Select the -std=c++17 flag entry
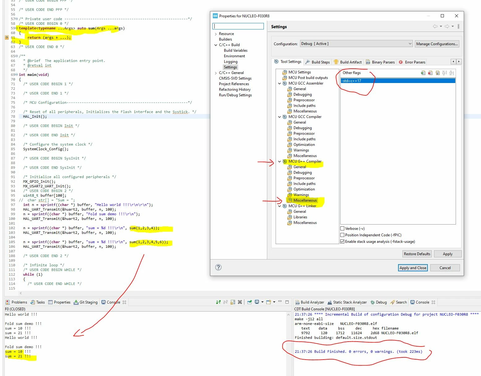 (x=398, y=81)
